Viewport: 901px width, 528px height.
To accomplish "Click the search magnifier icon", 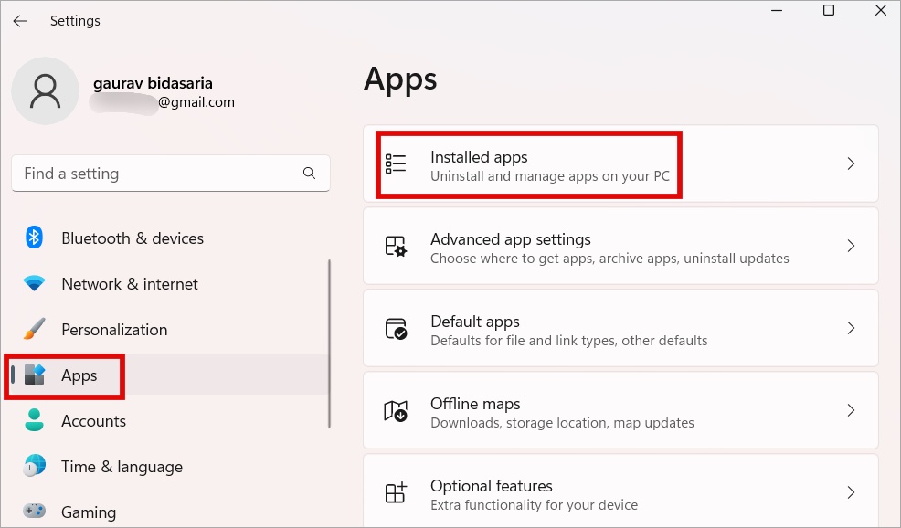I will (310, 174).
